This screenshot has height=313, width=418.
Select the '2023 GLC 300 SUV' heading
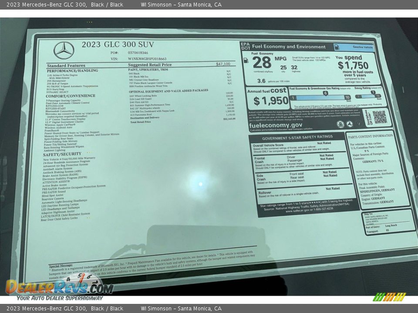[x=118, y=44]
